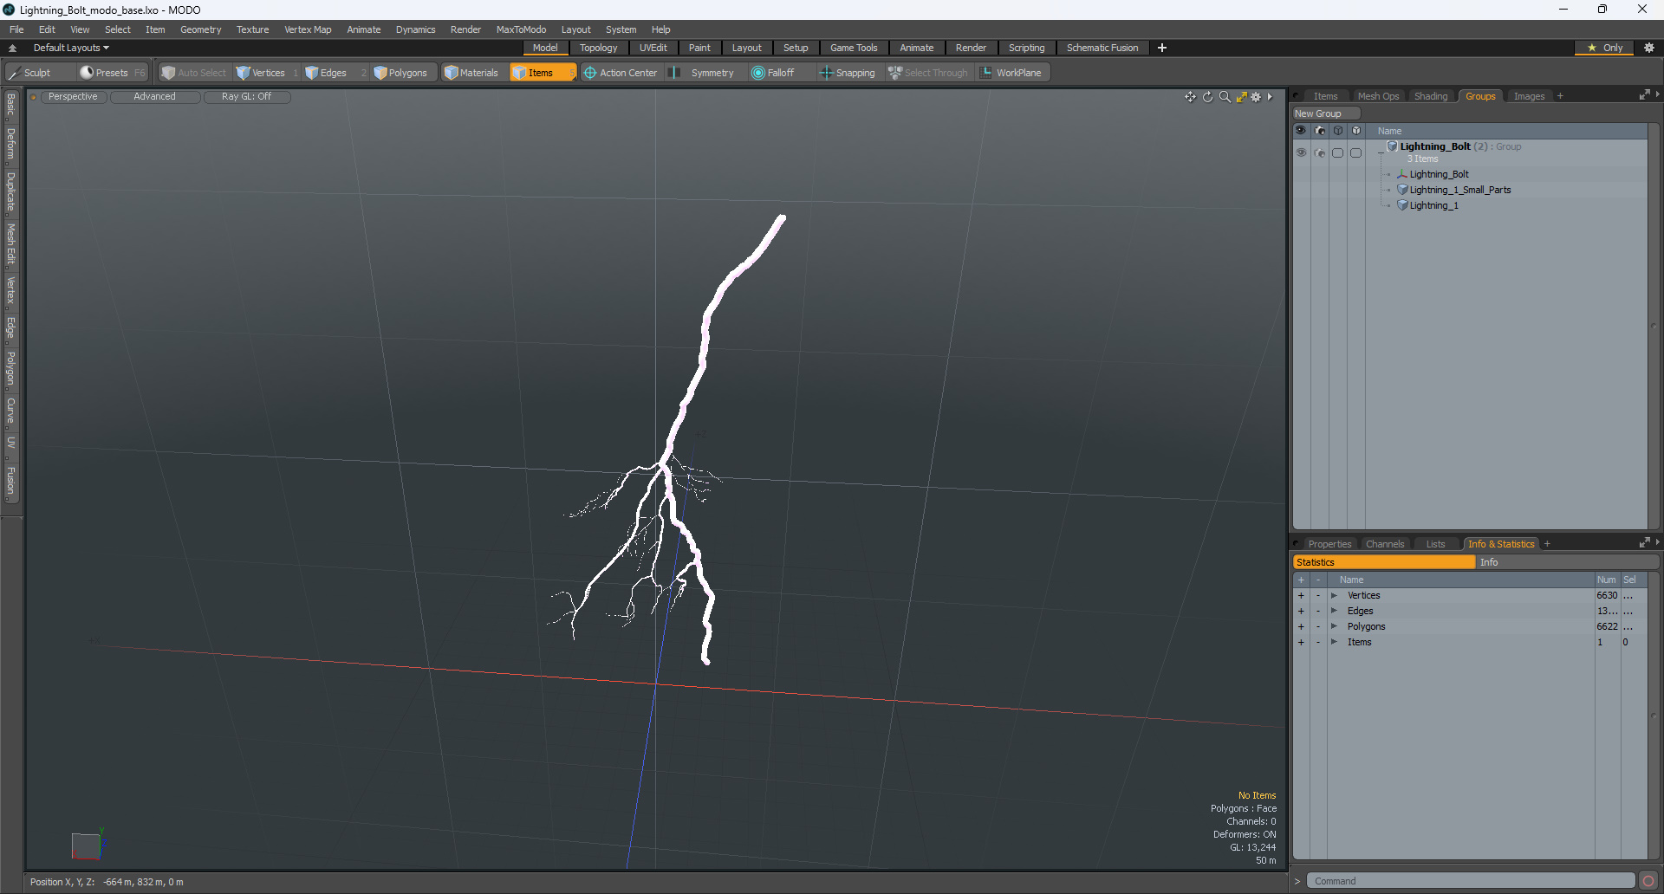
Task: Add a new layout tab with plus
Action: pyautogui.click(x=1162, y=48)
